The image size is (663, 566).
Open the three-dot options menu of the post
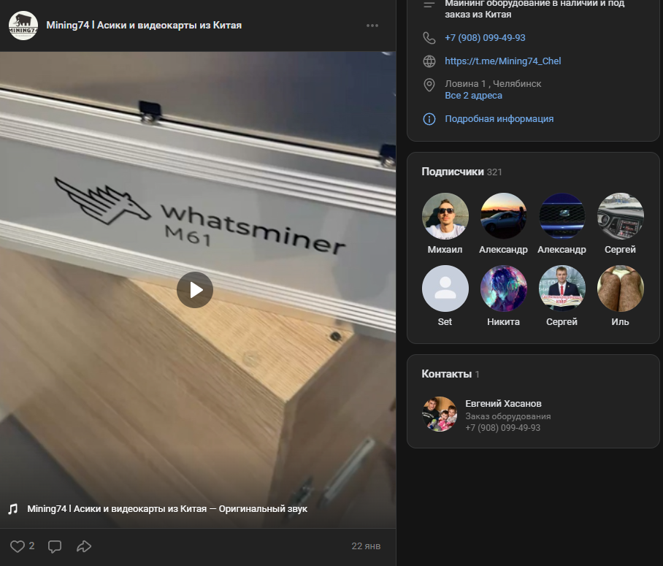372,26
